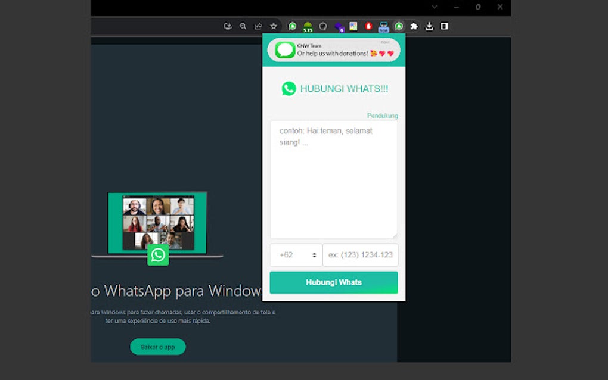Click the highlighted active WhatsApp extension icon
Screen dimensions: 608x380
click(x=399, y=26)
